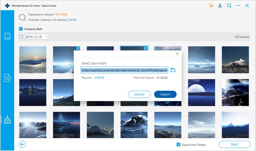Select the erase all data sidebar icon

(x=7, y=37)
